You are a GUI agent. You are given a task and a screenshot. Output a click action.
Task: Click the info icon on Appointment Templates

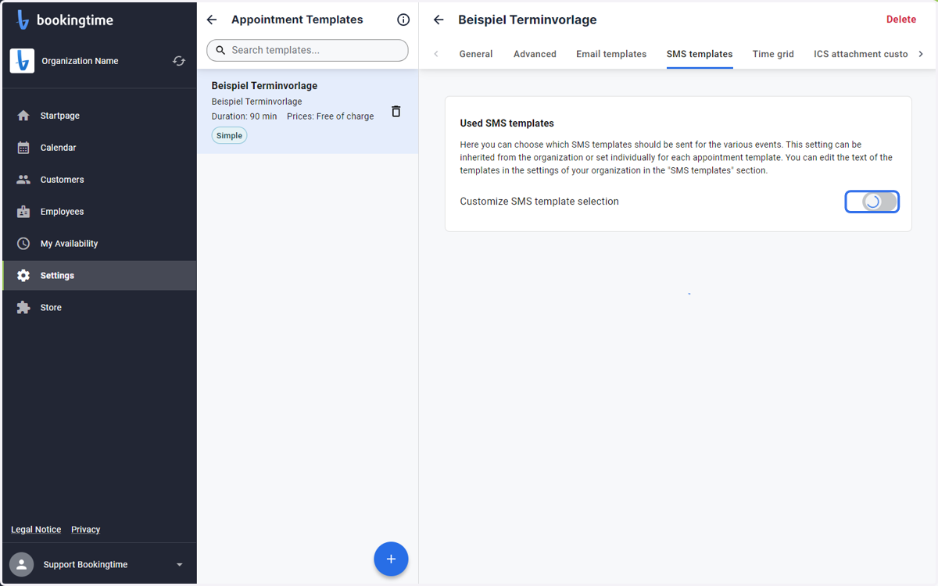pos(403,20)
